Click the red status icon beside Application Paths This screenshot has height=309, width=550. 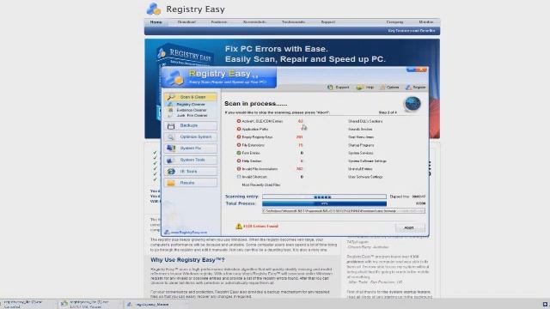click(x=239, y=129)
